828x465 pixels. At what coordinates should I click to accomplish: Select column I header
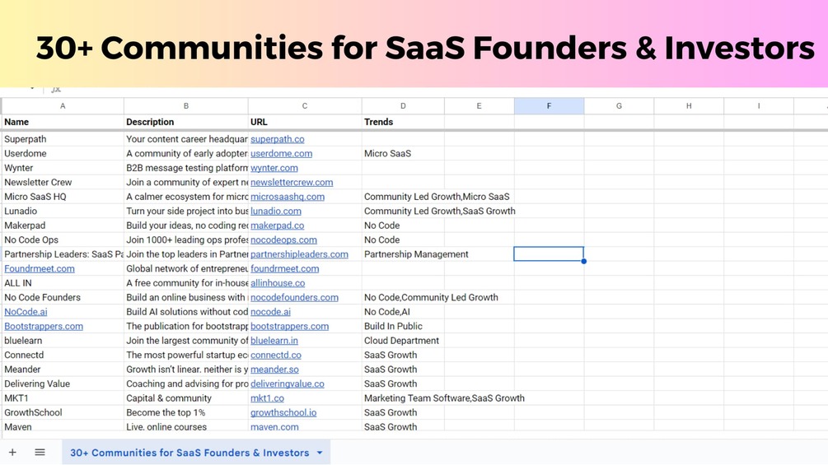(759, 106)
